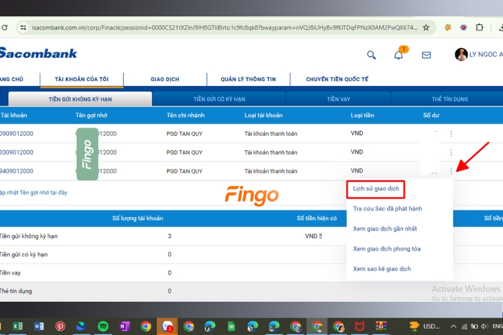Switch to TIỀN VAY tab
Image resolution: width=503 pixels, height=335 pixels.
(338, 99)
